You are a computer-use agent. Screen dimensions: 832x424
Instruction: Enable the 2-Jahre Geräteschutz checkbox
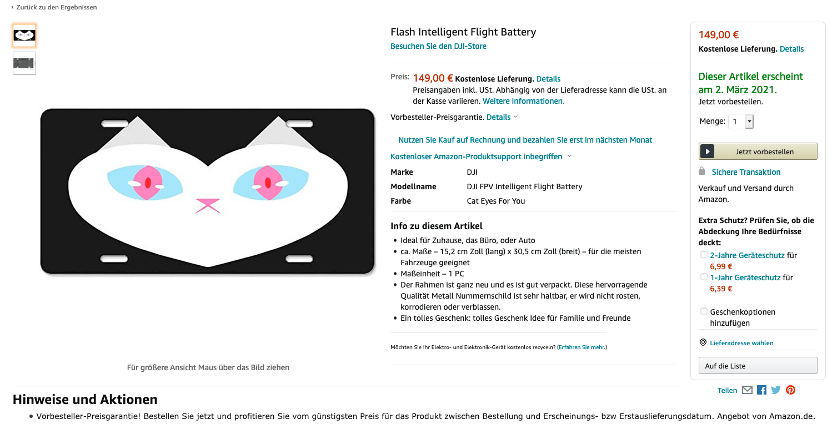pyautogui.click(x=704, y=255)
